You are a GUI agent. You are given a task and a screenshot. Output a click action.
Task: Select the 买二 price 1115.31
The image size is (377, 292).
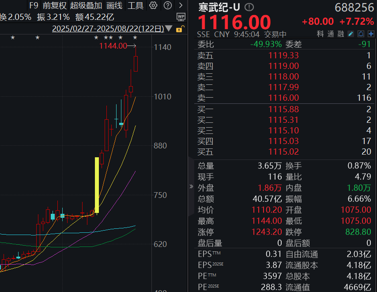[x=283, y=120]
